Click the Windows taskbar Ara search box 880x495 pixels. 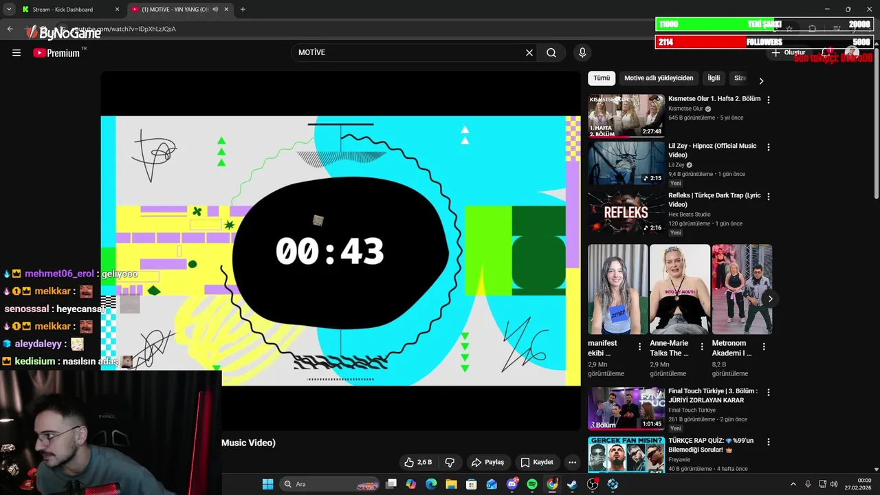coord(330,484)
